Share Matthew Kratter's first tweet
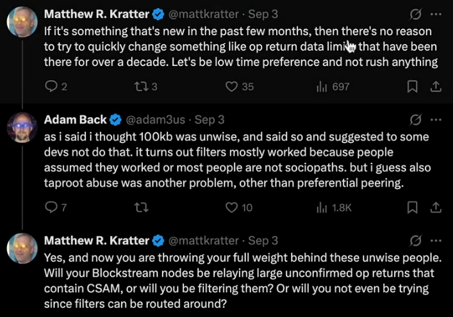Screen dimensions: 453x317 (435, 86)
